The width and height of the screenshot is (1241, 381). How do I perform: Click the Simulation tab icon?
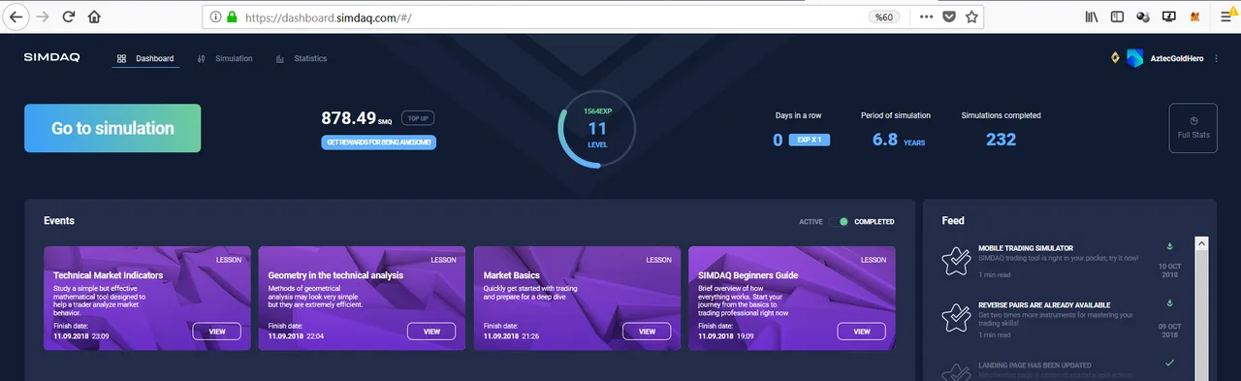[201, 59]
